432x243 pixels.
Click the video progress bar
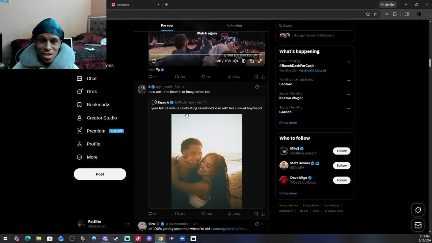[x=207, y=54]
